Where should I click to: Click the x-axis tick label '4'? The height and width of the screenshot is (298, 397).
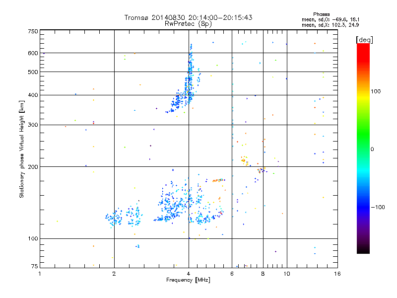click(189, 274)
